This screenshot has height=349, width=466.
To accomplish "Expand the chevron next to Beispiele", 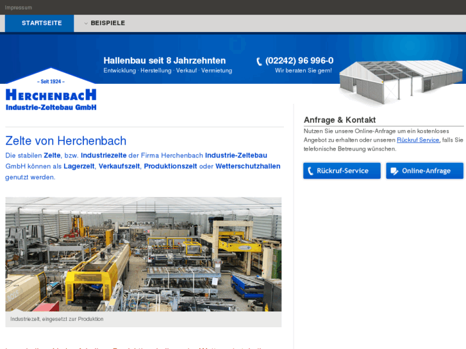I will (x=86, y=23).
